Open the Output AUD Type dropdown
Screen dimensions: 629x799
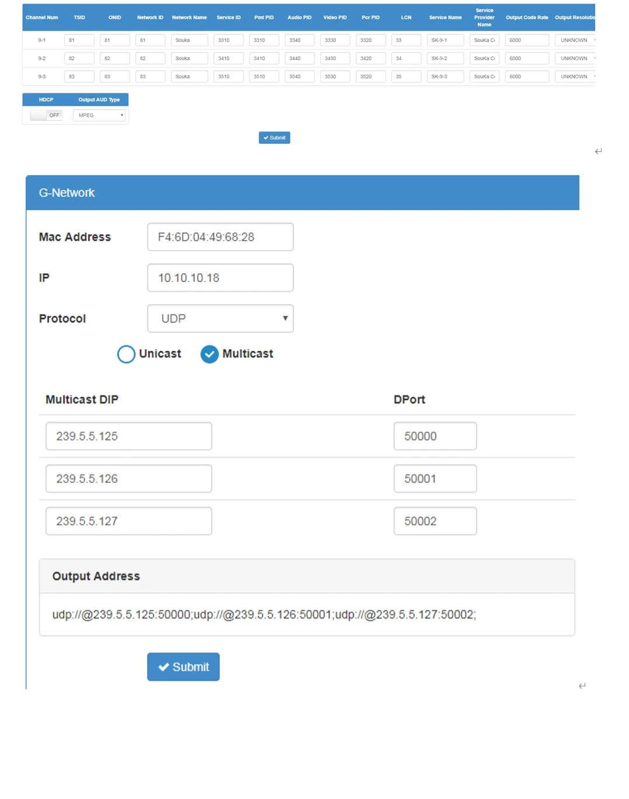[99, 115]
